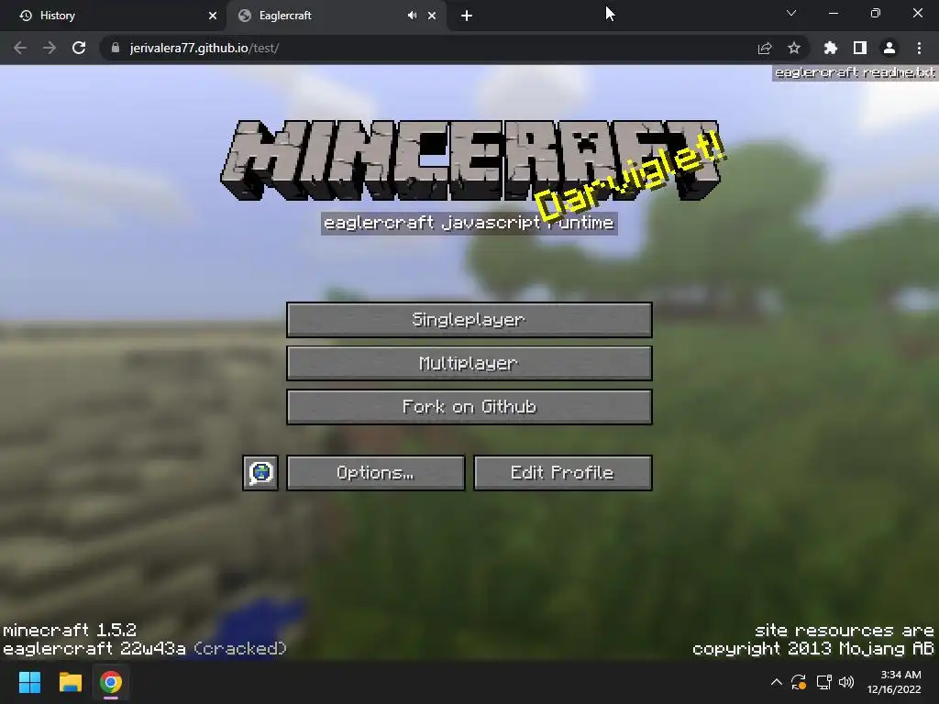The width and height of the screenshot is (939, 704).
Task: Open the network status tray icon
Action: tap(824, 682)
